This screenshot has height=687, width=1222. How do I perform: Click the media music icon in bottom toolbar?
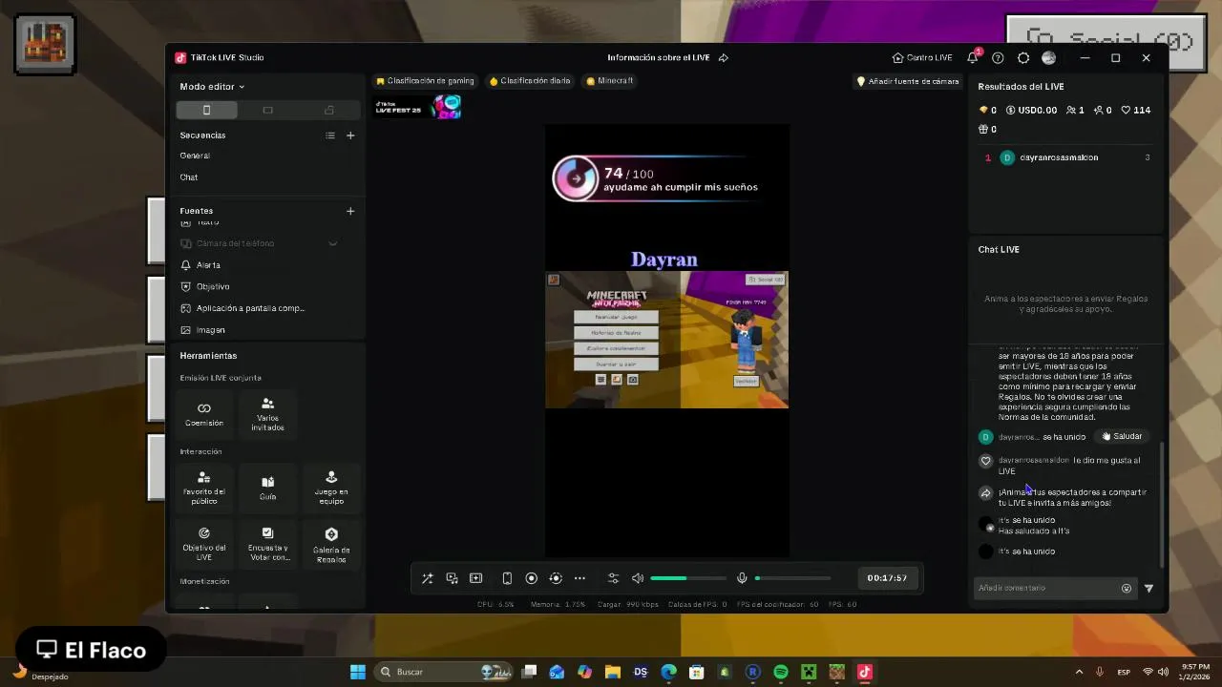pyautogui.click(x=452, y=578)
